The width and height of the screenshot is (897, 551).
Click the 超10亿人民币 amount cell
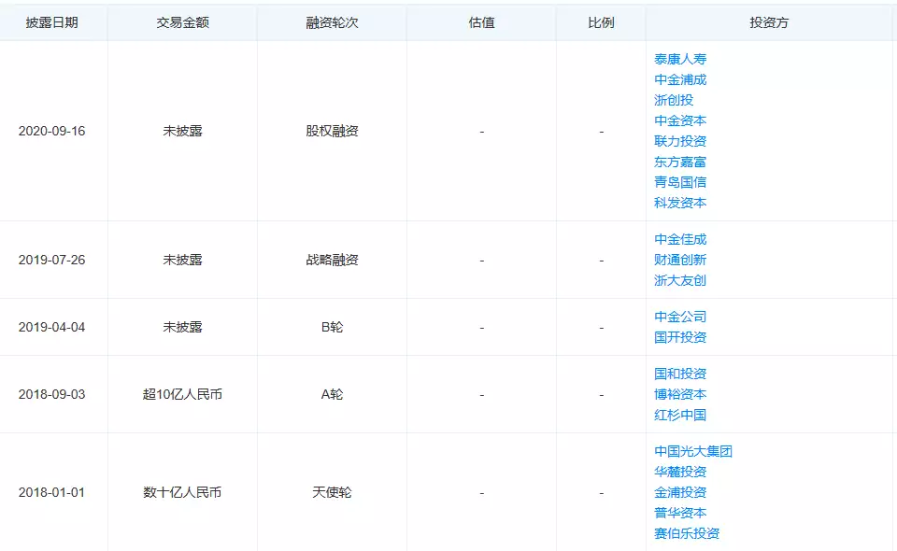pos(182,394)
